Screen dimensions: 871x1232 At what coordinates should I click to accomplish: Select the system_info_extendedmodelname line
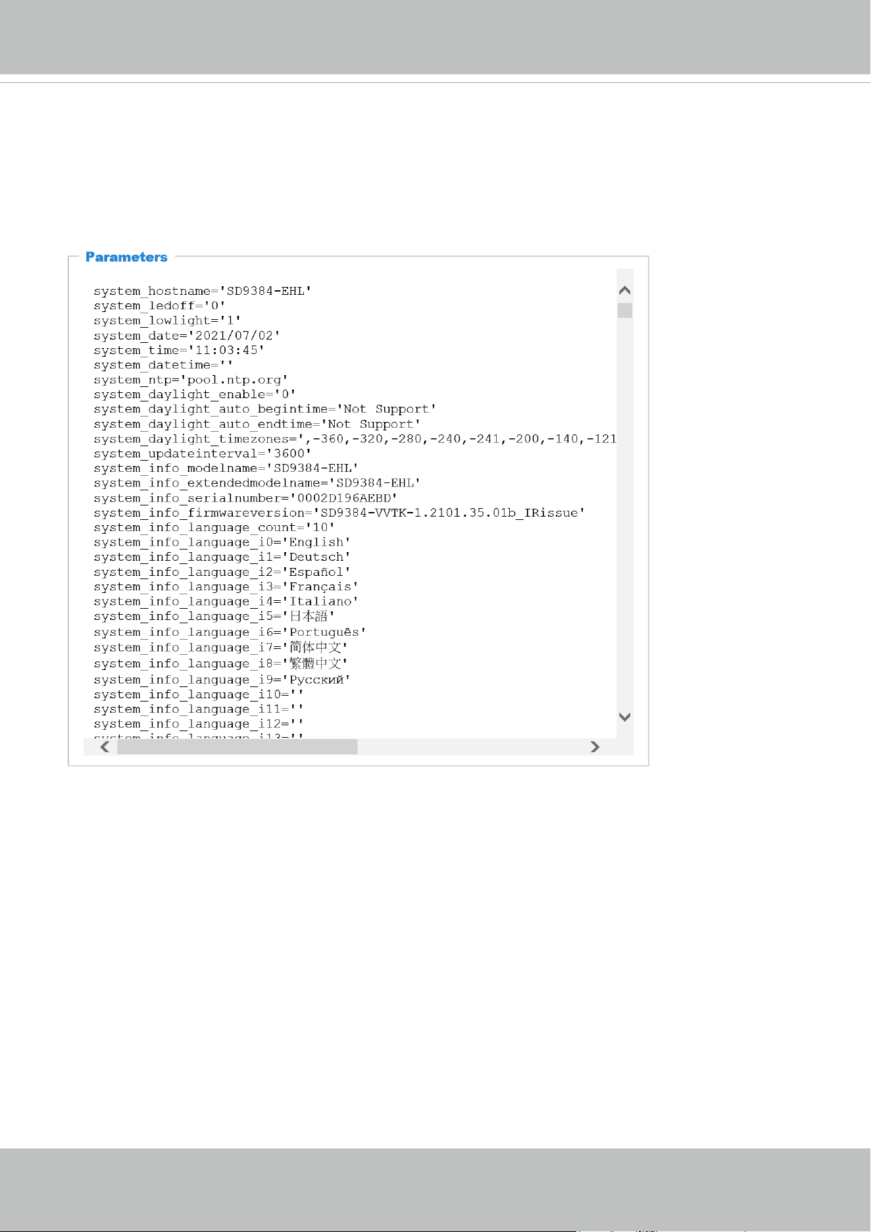(257, 483)
